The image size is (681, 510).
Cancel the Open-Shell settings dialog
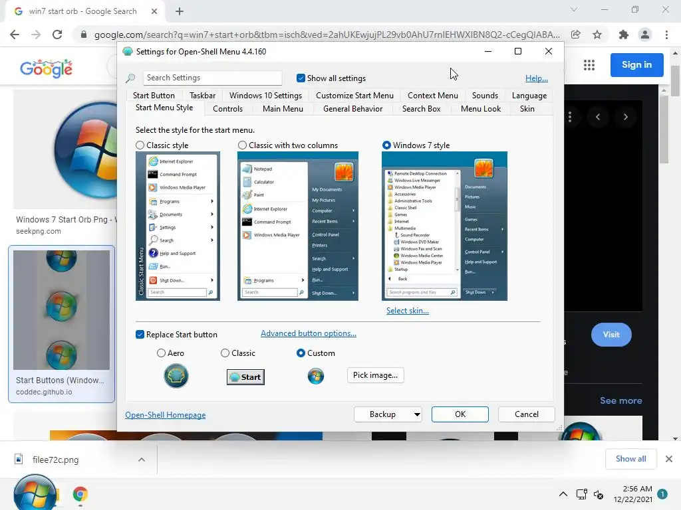[x=527, y=414]
